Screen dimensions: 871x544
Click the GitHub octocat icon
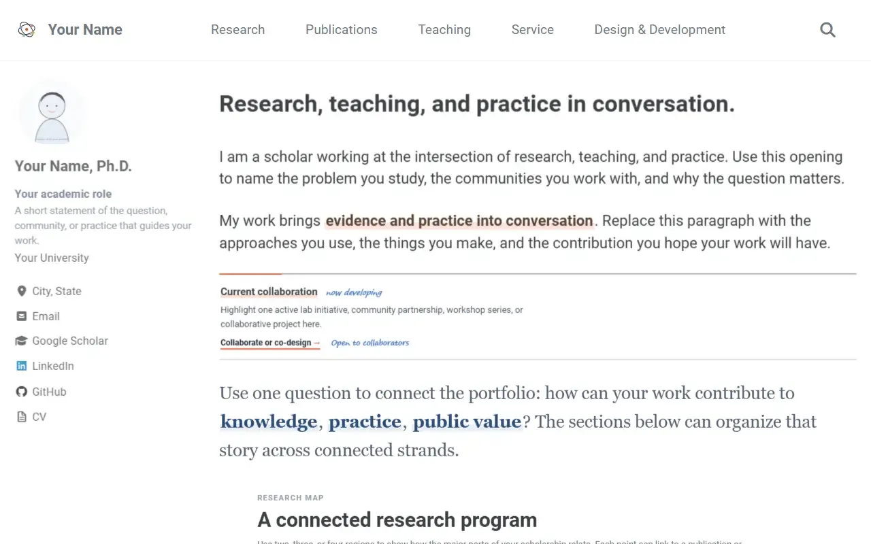[21, 392]
